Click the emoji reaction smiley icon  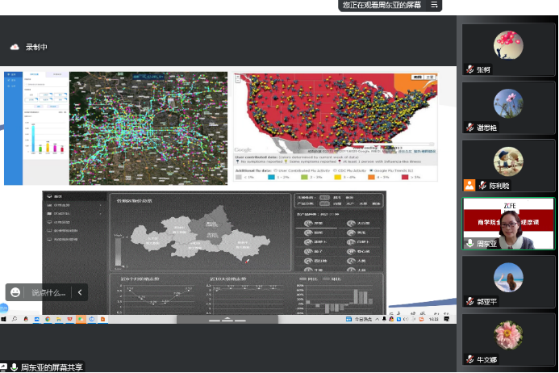(15, 292)
